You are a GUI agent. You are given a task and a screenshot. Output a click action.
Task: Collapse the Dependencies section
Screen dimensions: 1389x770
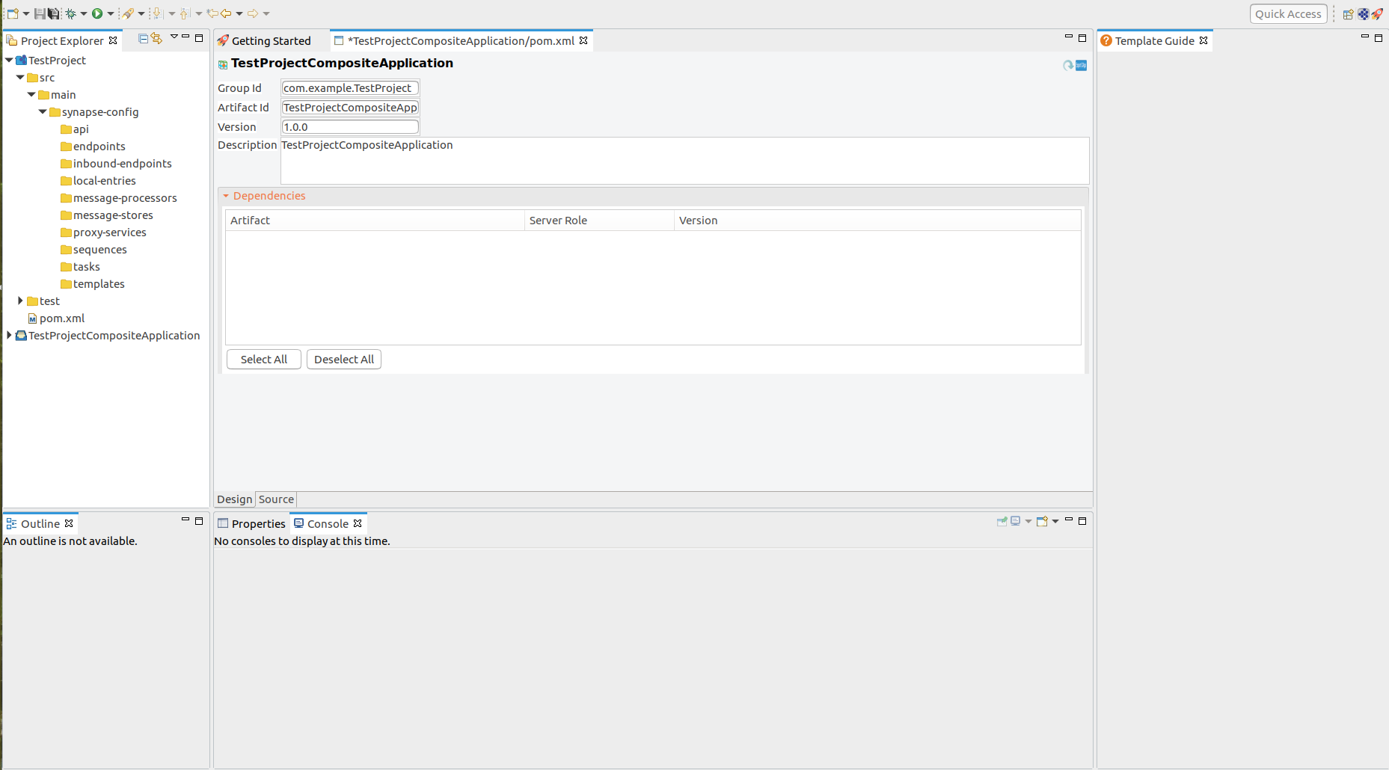(x=227, y=195)
